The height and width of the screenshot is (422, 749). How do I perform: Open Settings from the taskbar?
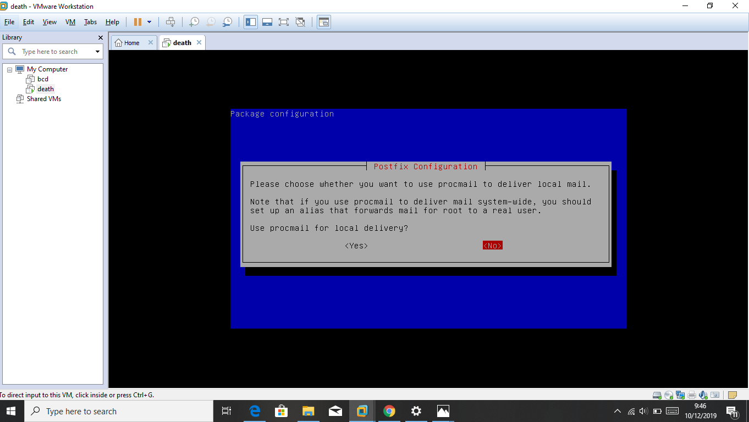[x=416, y=411]
